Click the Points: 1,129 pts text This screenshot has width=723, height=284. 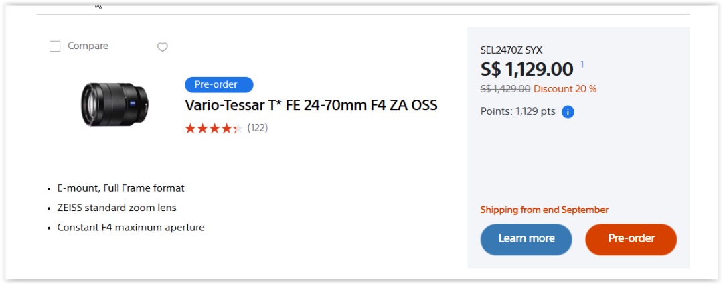point(517,111)
